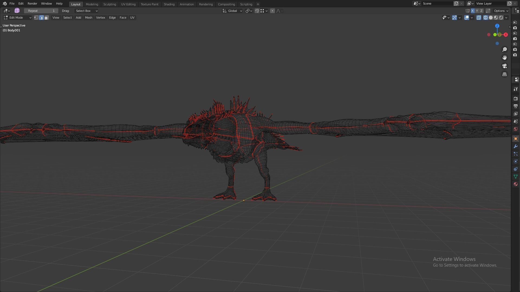Open the Global transform orientation dropdown
The height and width of the screenshot is (292, 520).
coord(232,11)
